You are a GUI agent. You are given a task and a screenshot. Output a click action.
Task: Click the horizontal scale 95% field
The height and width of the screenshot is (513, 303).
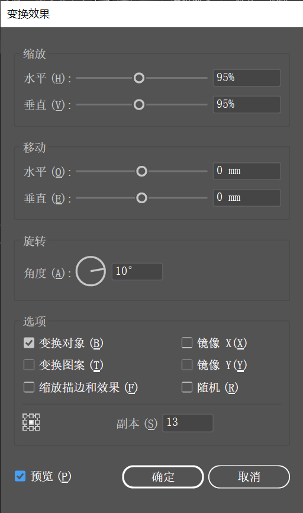247,78
